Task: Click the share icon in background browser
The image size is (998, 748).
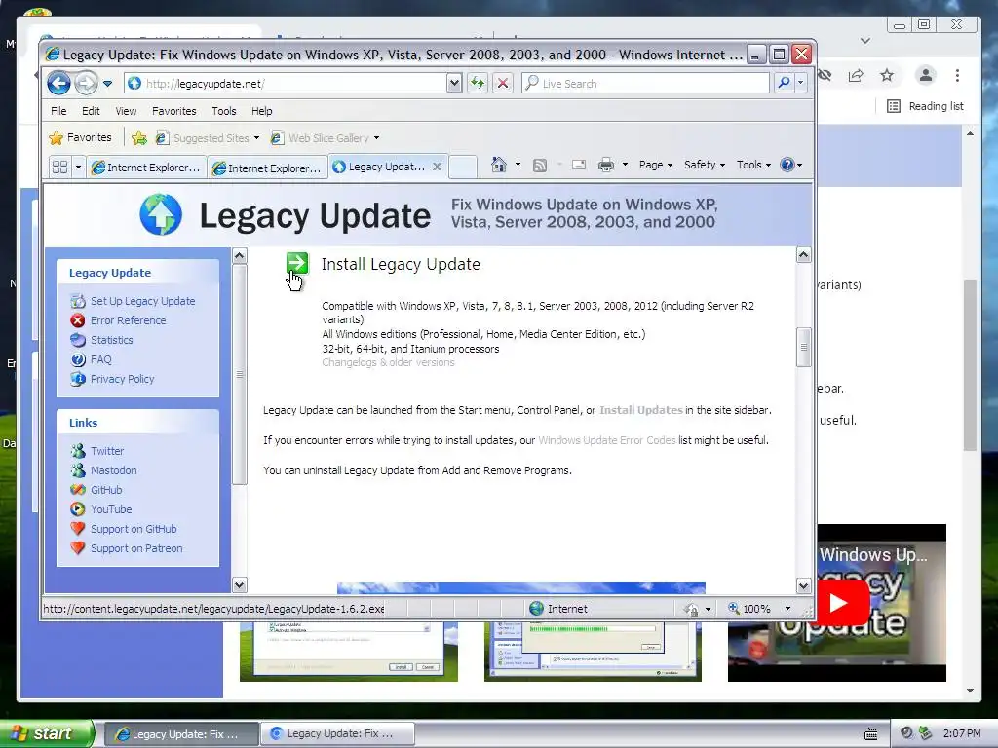Action: pos(856,76)
